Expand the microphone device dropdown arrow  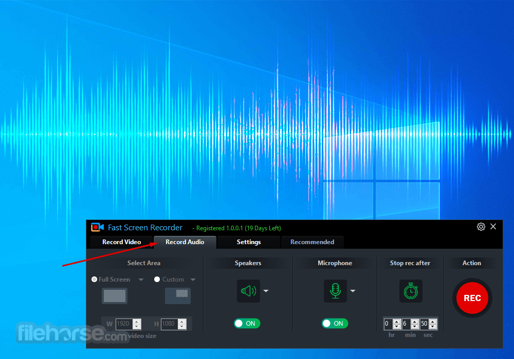pyautogui.click(x=353, y=291)
